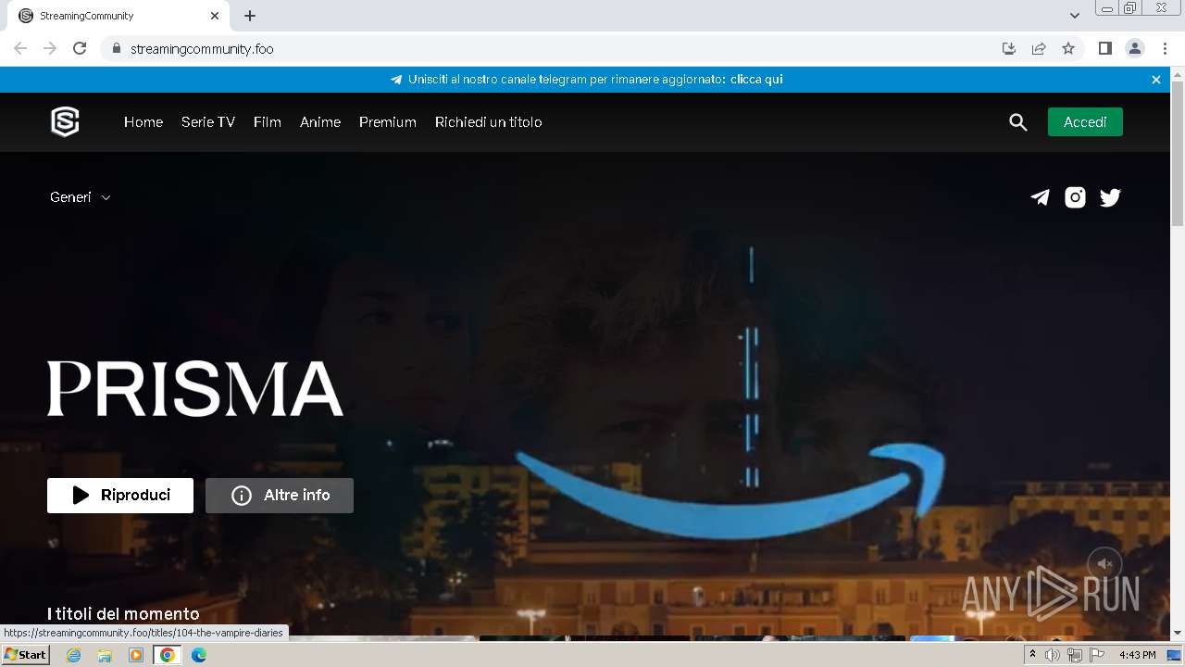Open a new browser tab
The image size is (1185, 667).
(x=250, y=16)
